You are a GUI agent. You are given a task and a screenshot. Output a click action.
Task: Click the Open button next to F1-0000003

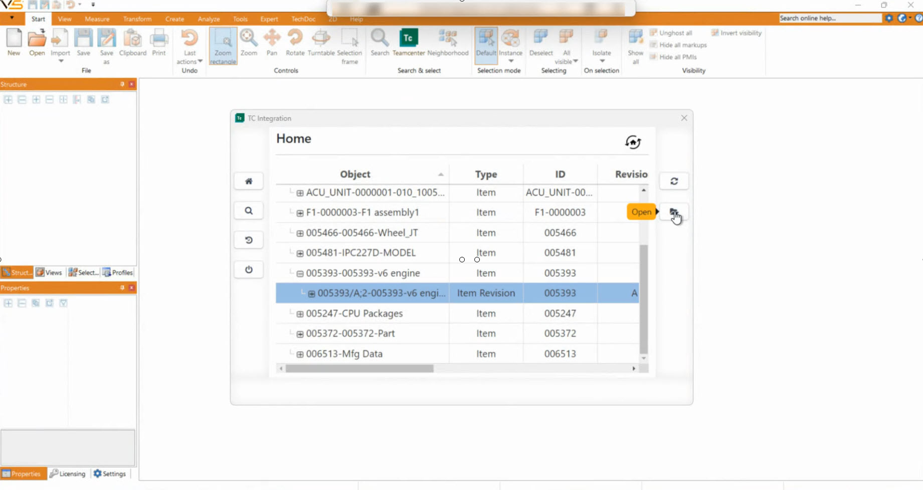(641, 212)
